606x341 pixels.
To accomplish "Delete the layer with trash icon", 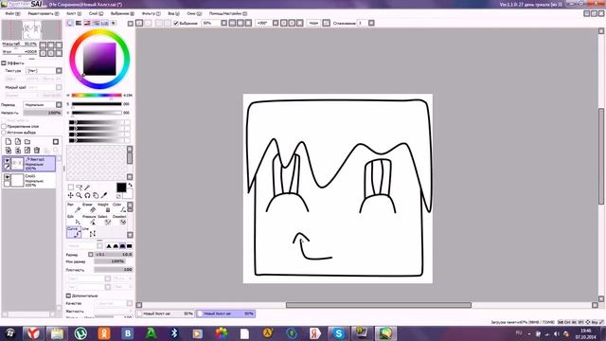I will pyautogui.click(x=37, y=150).
